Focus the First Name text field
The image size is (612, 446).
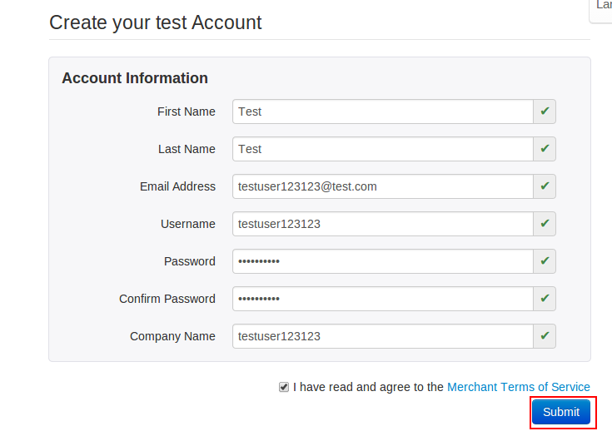point(382,111)
